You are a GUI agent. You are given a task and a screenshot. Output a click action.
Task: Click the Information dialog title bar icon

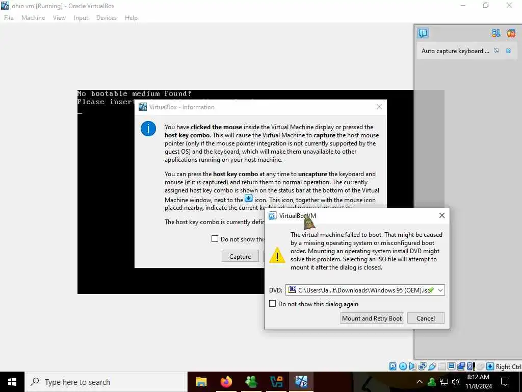point(143,107)
